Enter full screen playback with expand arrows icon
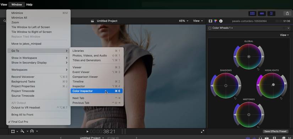 (202, 131)
